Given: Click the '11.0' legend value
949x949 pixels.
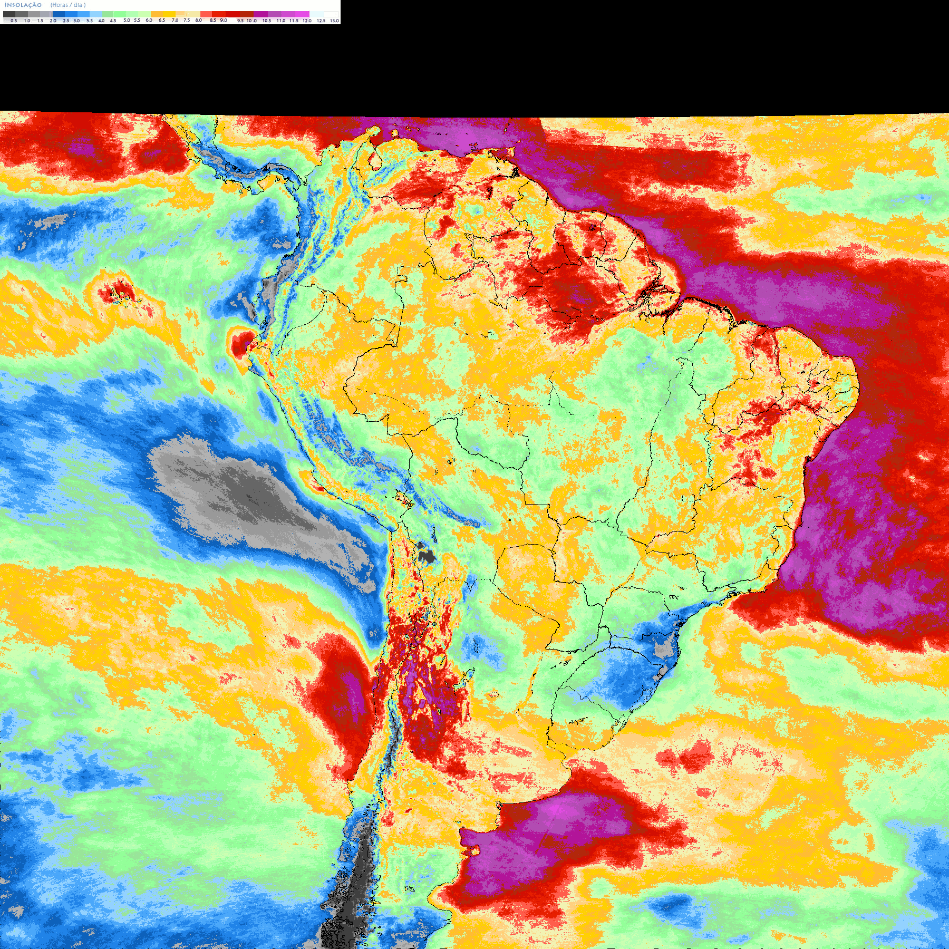Looking at the screenshot, I should coord(281,21).
